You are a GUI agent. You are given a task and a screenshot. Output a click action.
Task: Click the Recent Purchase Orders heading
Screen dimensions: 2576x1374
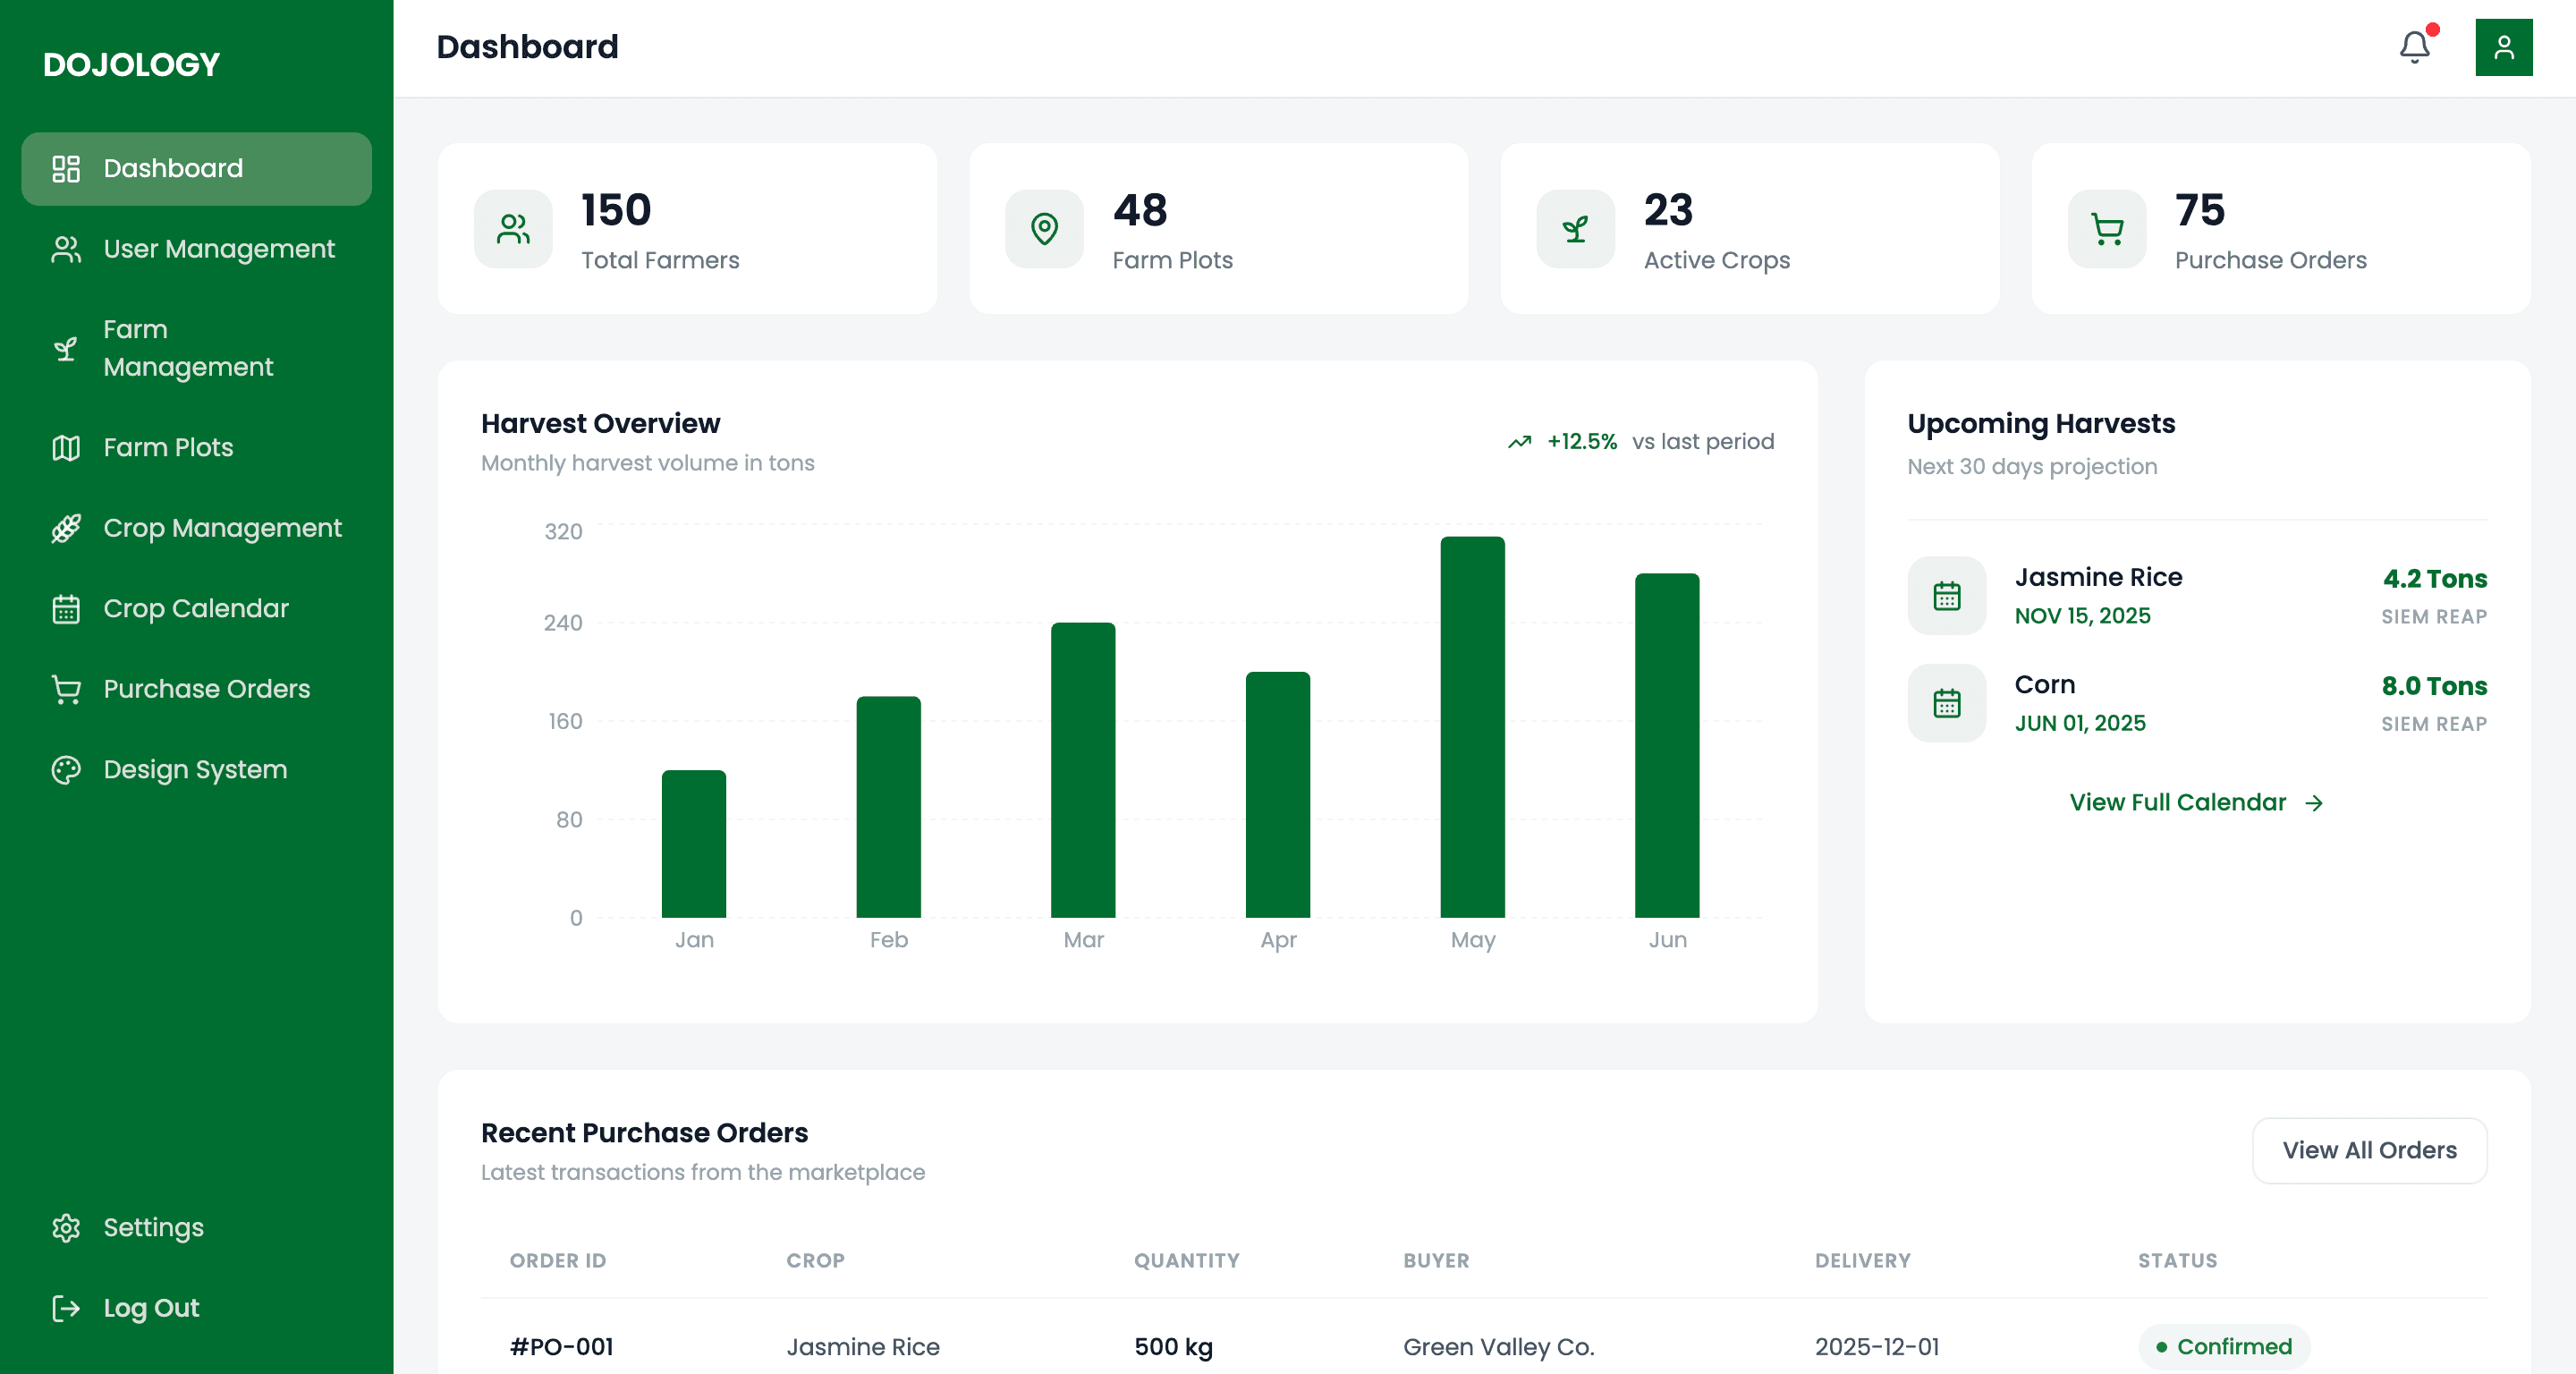[644, 1133]
